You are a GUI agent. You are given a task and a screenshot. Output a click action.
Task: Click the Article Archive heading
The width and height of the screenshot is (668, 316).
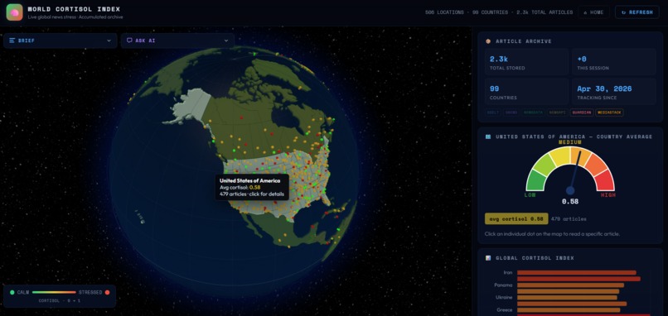click(x=524, y=41)
